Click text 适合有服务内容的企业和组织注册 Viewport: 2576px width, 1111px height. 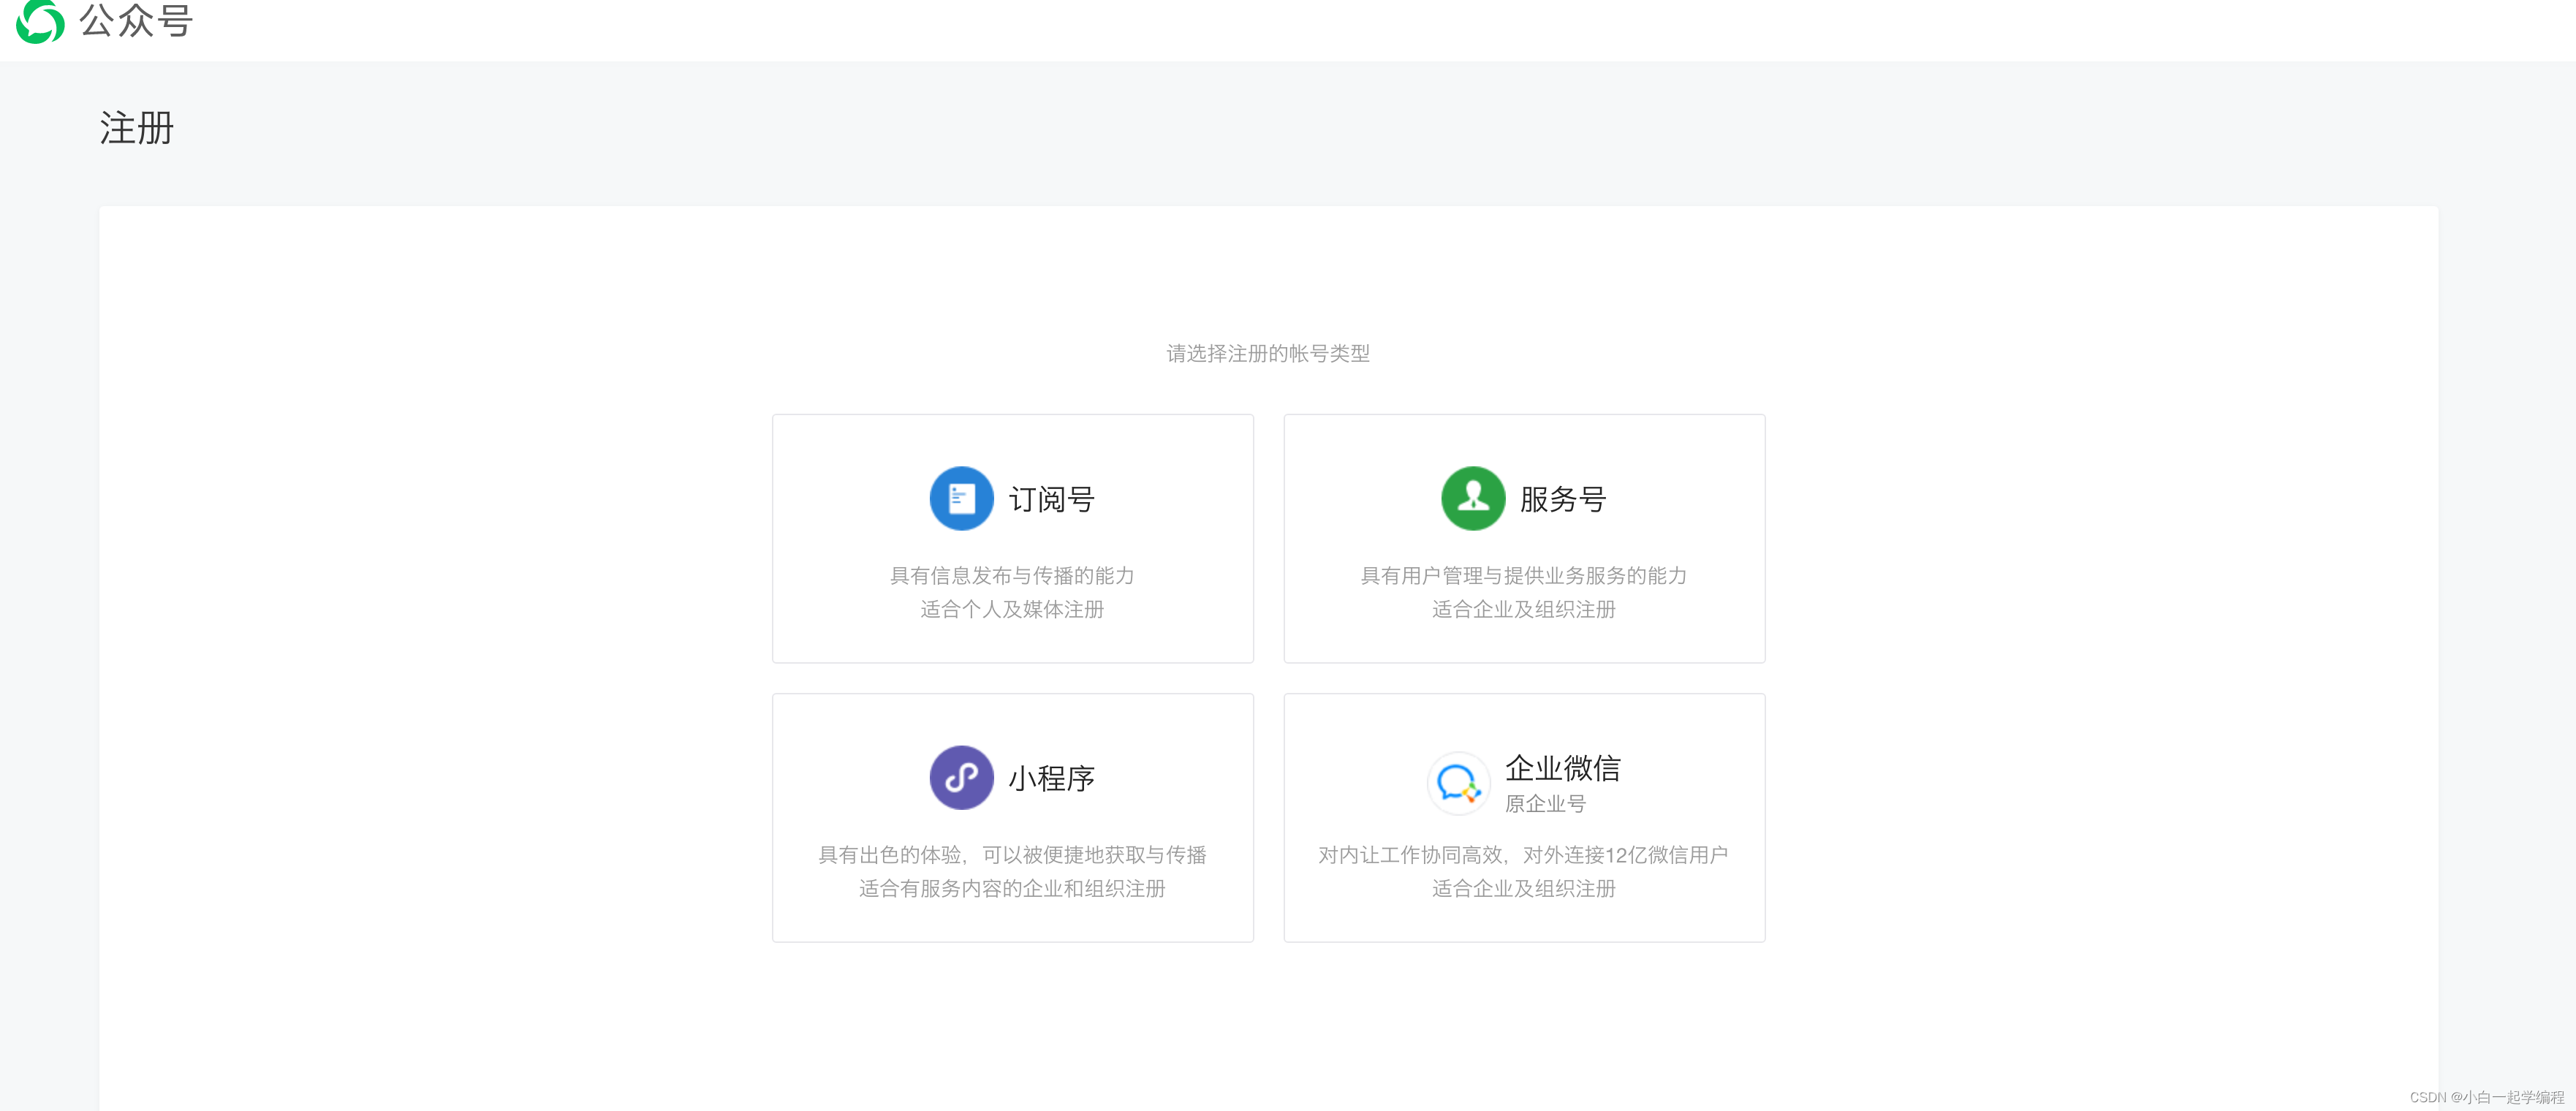pos(1012,888)
